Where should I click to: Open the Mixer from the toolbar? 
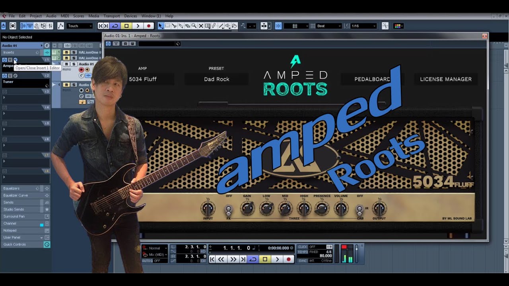50,26
